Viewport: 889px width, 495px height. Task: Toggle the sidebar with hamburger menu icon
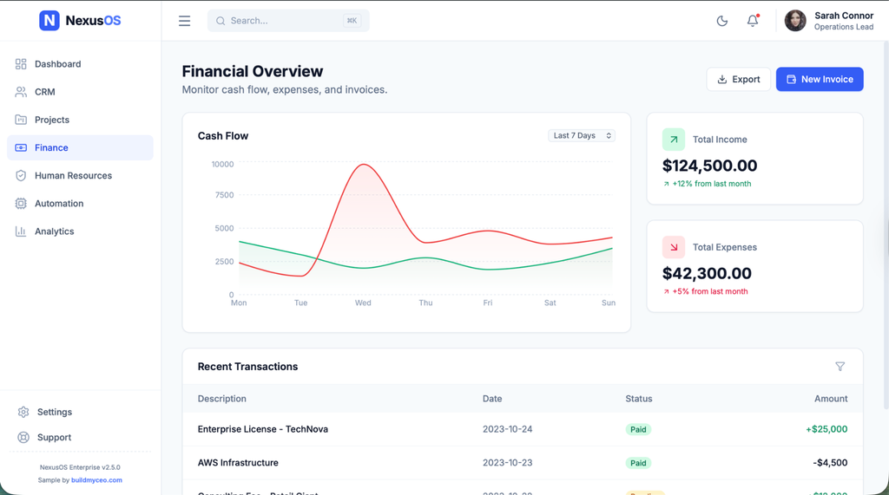point(184,21)
